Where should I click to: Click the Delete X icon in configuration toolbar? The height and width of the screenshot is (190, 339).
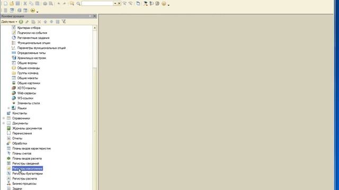(39, 22)
